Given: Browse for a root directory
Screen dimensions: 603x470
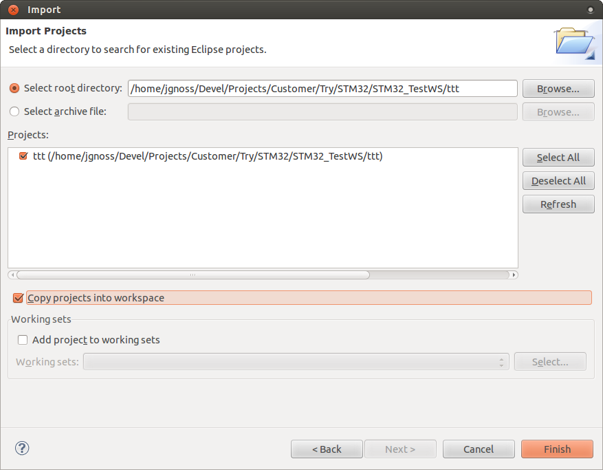Looking at the screenshot, I should pyautogui.click(x=558, y=89).
